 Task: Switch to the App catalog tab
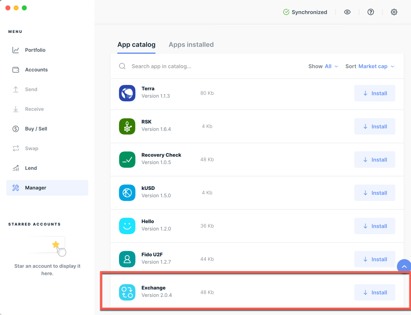tap(136, 45)
